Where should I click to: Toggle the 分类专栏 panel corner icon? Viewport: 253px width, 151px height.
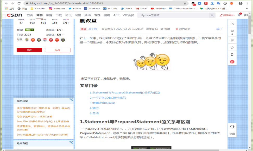71,142
